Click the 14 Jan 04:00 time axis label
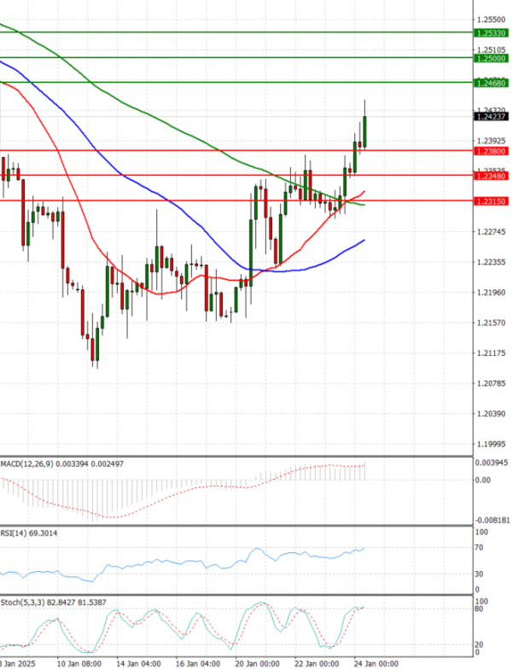Image resolution: width=512 pixels, height=670 pixels. [139, 662]
